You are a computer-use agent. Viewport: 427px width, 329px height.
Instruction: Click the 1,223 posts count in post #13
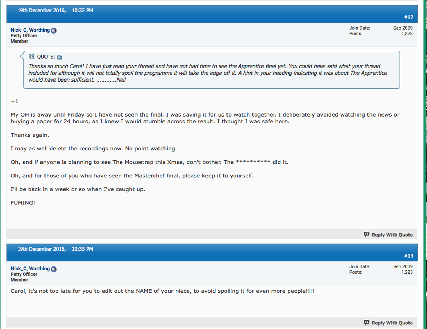(407, 272)
